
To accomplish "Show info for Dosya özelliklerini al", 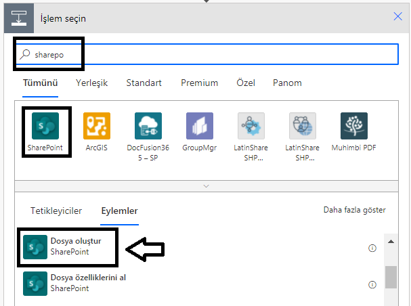I will pyautogui.click(x=372, y=284).
